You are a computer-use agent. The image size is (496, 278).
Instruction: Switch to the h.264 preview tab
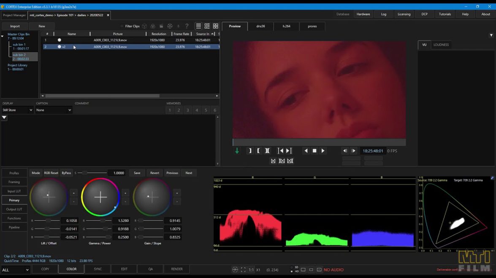point(287,26)
